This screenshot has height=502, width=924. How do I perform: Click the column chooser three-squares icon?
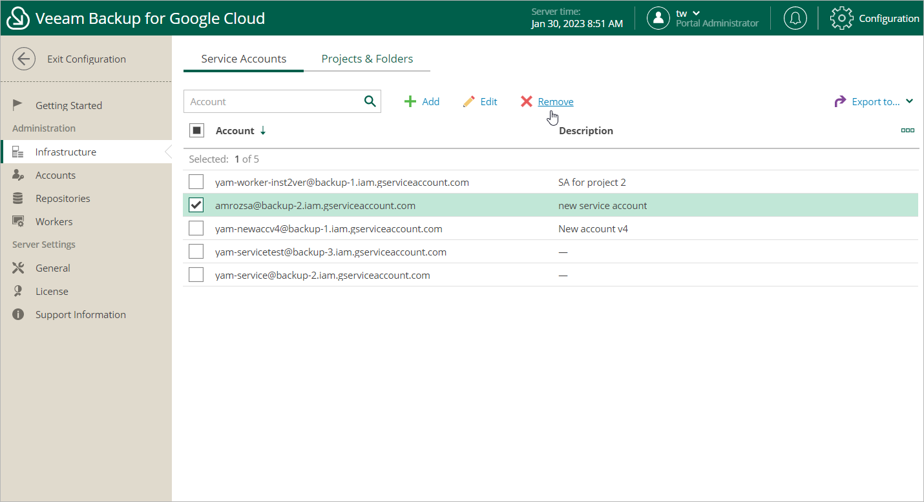point(907,130)
